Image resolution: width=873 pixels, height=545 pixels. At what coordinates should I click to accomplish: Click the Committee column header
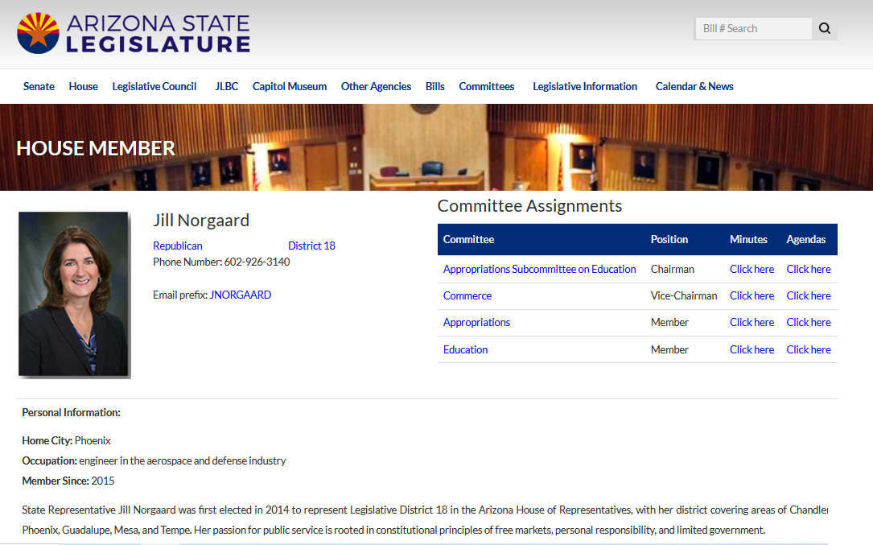[469, 240]
